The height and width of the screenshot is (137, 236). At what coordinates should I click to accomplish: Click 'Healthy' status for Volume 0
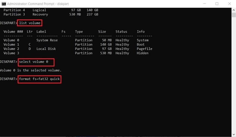pos(122,40)
